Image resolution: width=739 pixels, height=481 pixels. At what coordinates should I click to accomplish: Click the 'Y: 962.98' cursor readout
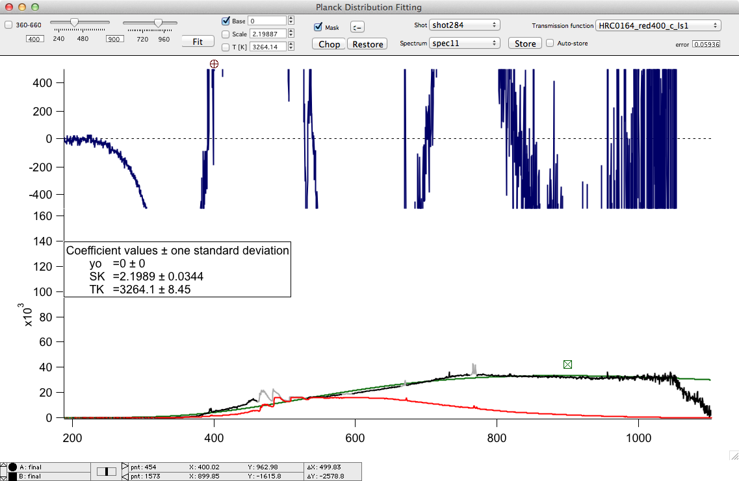(263, 467)
